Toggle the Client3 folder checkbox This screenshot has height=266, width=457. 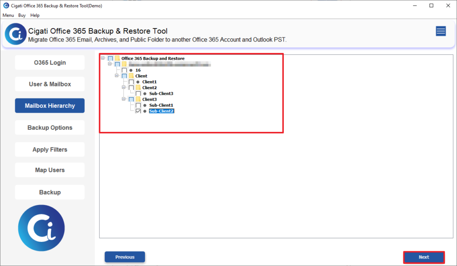pyautogui.click(x=132, y=99)
